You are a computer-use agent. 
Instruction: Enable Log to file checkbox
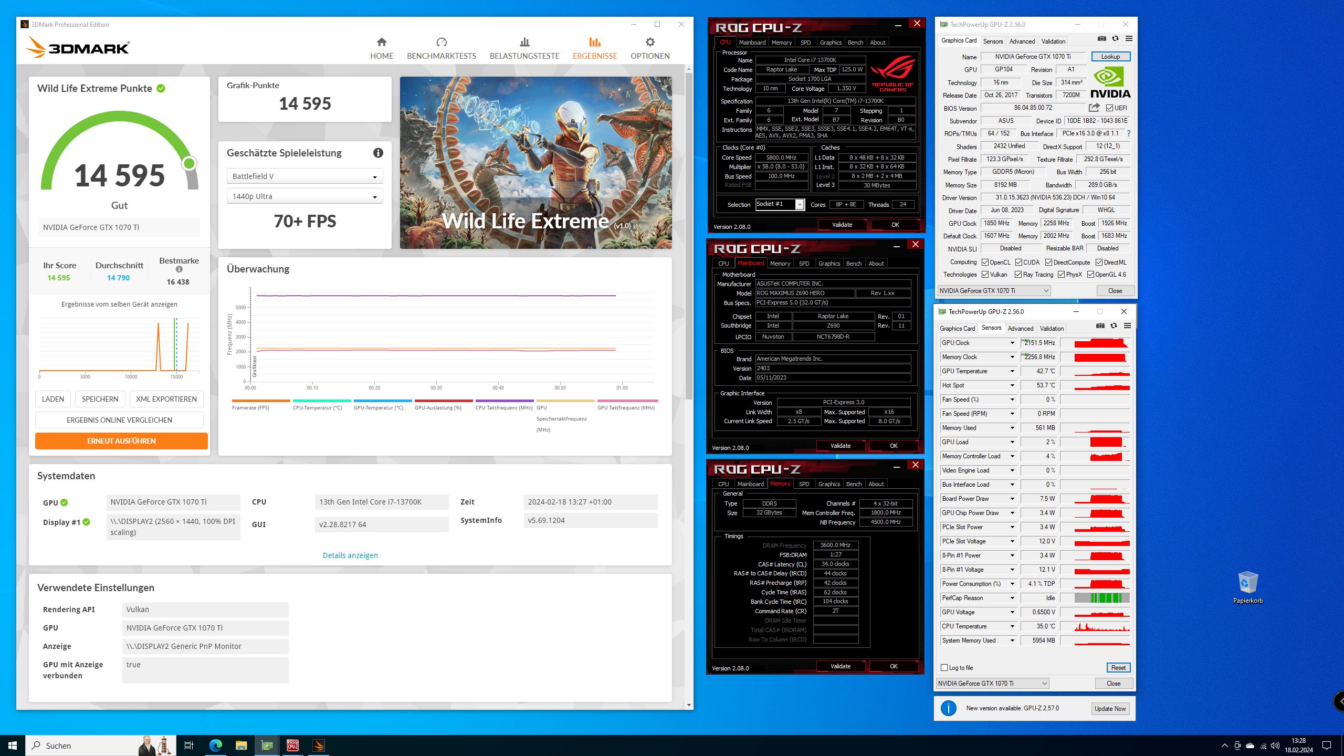click(944, 668)
